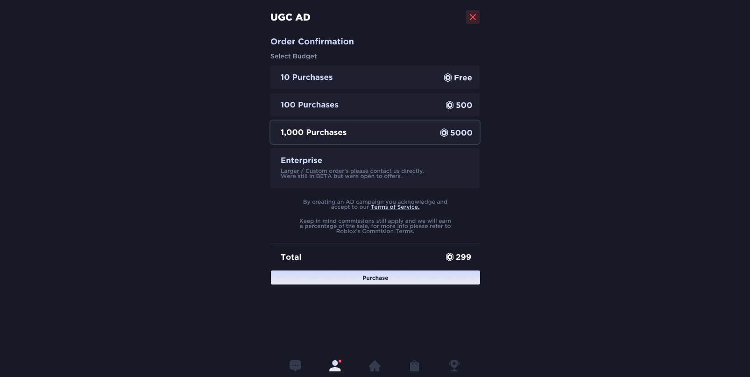The image size is (750, 377).
Task: Click the UGC AD title
Action: tap(290, 17)
